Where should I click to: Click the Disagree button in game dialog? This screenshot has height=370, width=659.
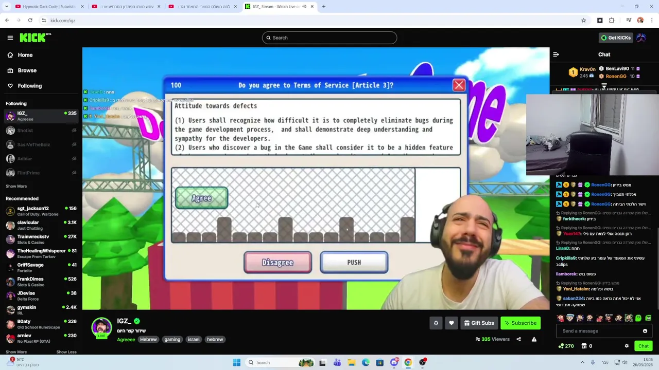click(x=278, y=263)
